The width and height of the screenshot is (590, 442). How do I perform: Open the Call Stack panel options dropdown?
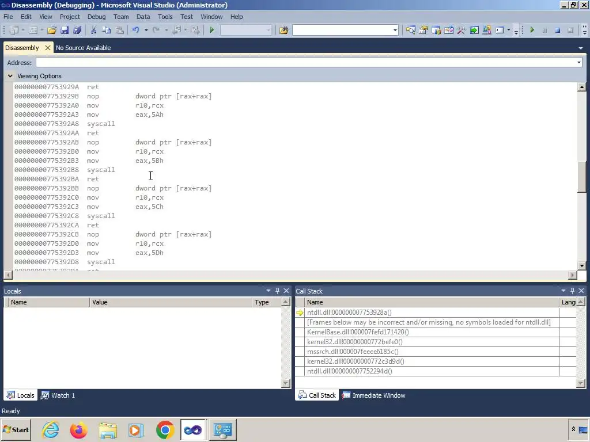(x=563, y=291)
